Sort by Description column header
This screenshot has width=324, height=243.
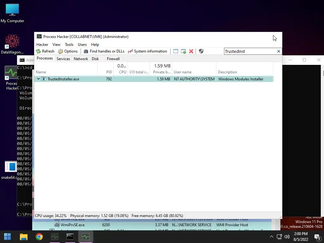click(x=245, y=72)
